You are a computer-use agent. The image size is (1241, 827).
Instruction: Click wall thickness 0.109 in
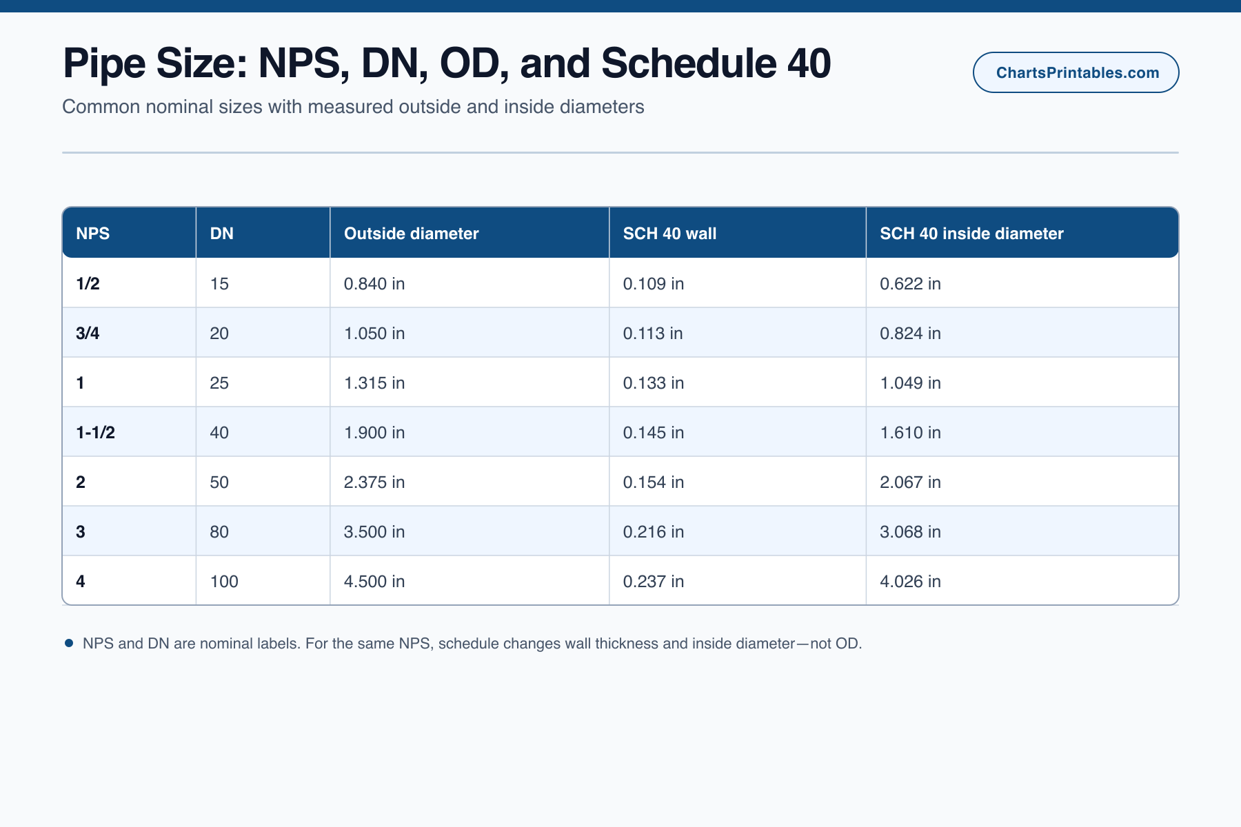point(738,283)
